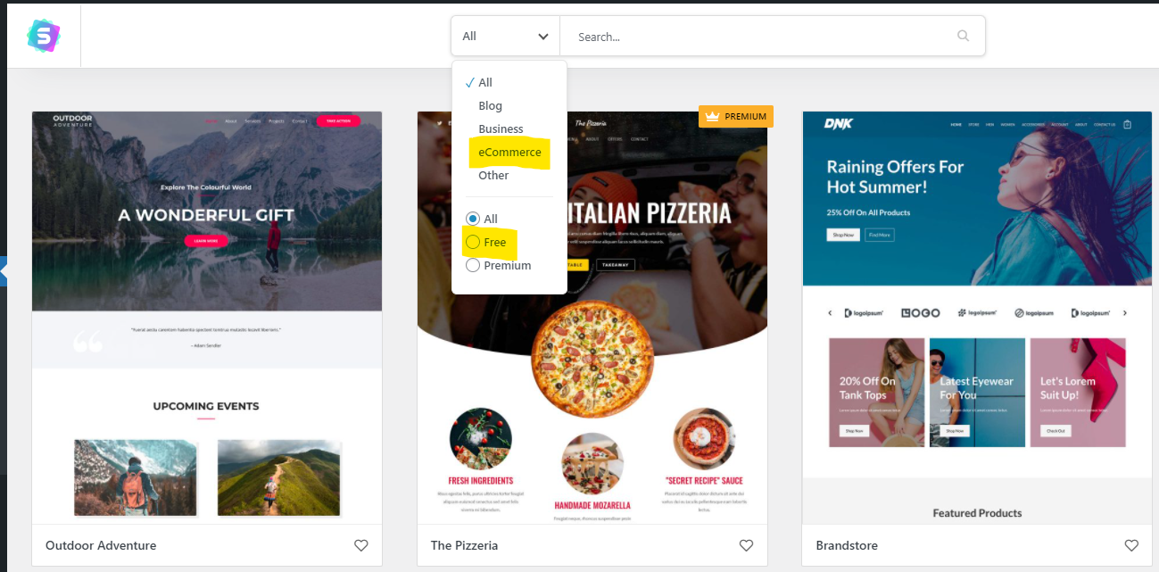The height and width of the screenshot is (572, 1159).
Task: Click the blue left-edge collapse arrow
Action: coord(4,270)
